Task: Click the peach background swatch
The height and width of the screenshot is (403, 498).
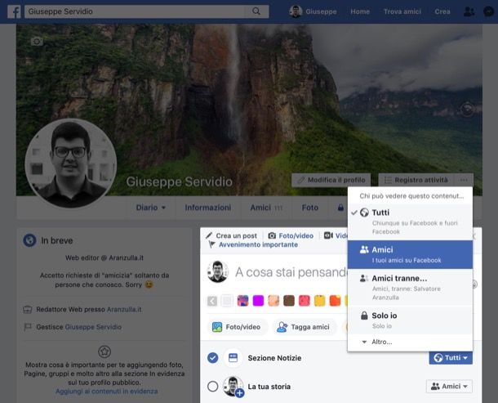Action: click(273, 301)
